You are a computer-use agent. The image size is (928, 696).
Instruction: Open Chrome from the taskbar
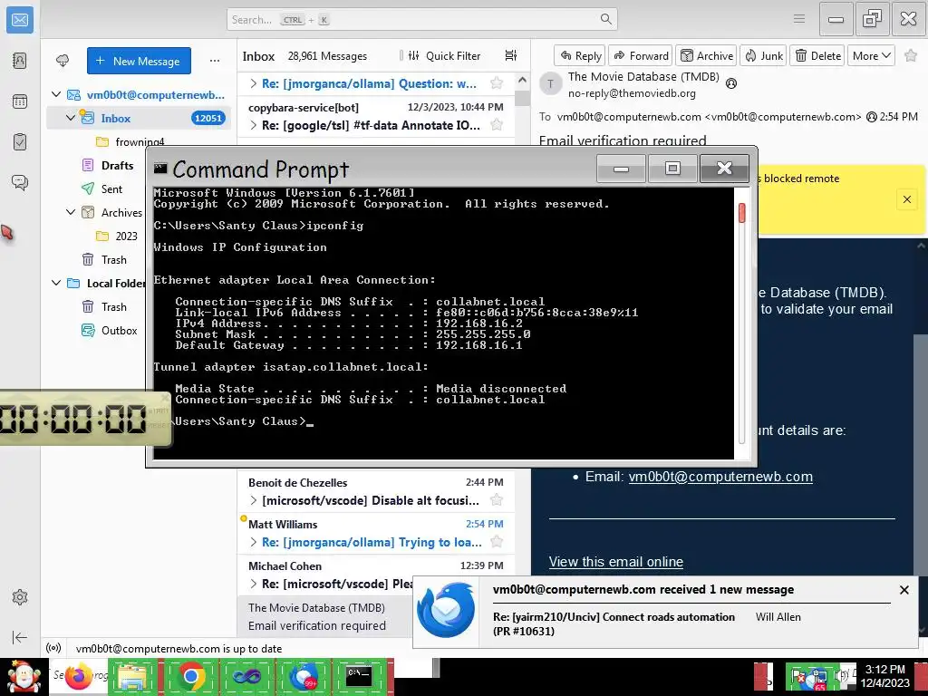190,676
